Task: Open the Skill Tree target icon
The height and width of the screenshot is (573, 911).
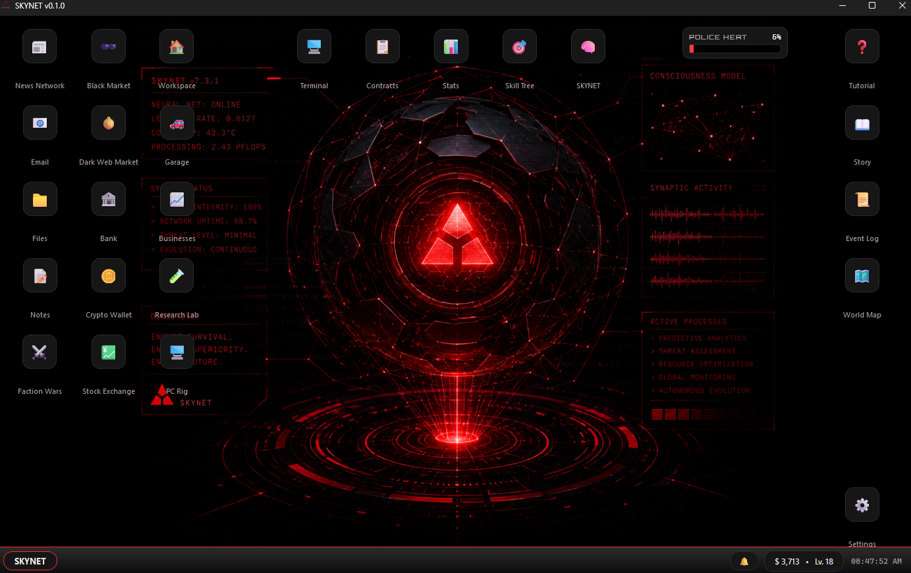Action: (x=520, y=47)
